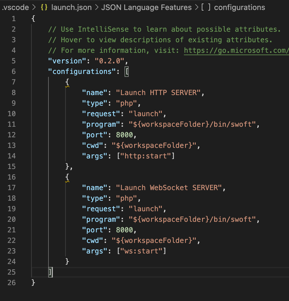Click the {} JSON icon beside launch.json
289x301 pixels.
tap(43, 7)
